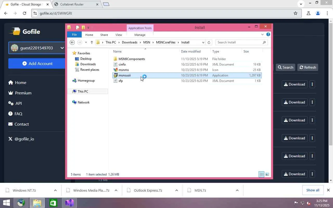The height and width of the screenshot is (208, 333).
Task: Select the xfp XML document
Action: point(187,81)
